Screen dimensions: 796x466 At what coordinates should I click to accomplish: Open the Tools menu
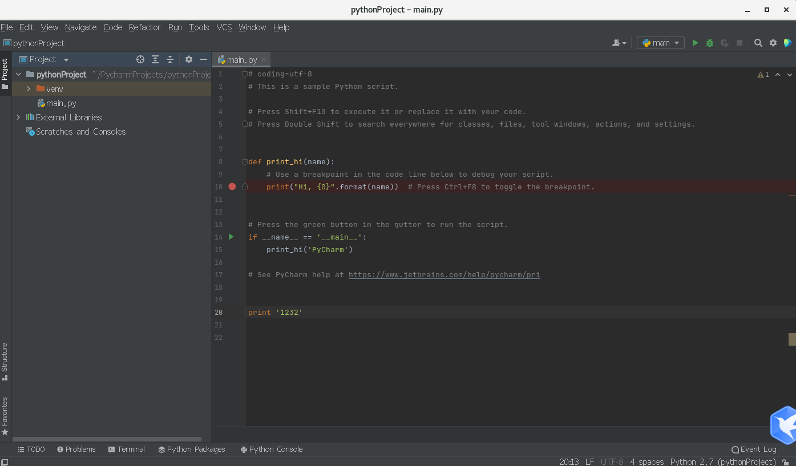click(x=199, y=27)
